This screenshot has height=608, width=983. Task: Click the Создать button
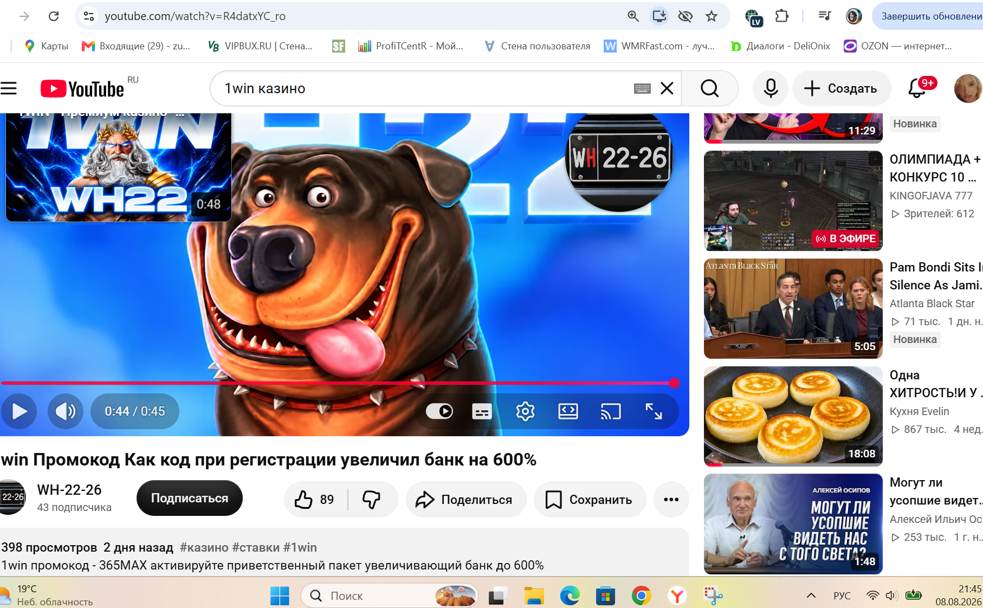tap(841, 88)
